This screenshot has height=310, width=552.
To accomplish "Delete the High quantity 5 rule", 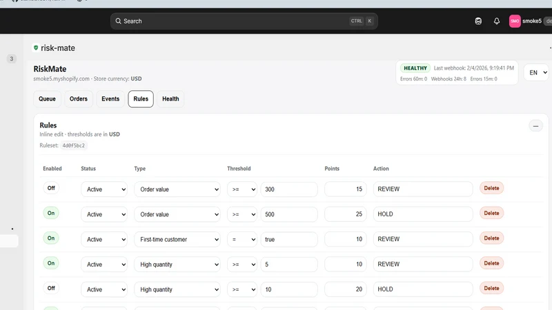I will tap(491, 263).
